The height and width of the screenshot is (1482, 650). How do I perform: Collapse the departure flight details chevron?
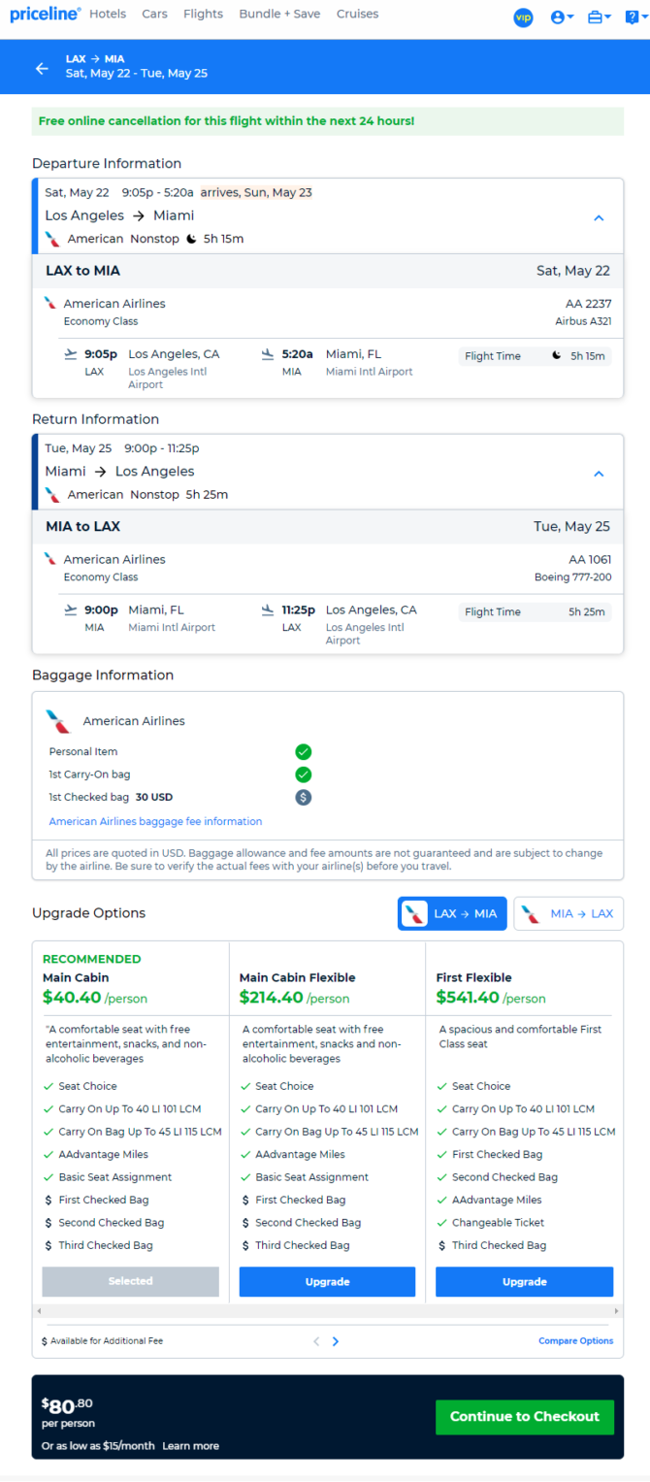[599, 218]
